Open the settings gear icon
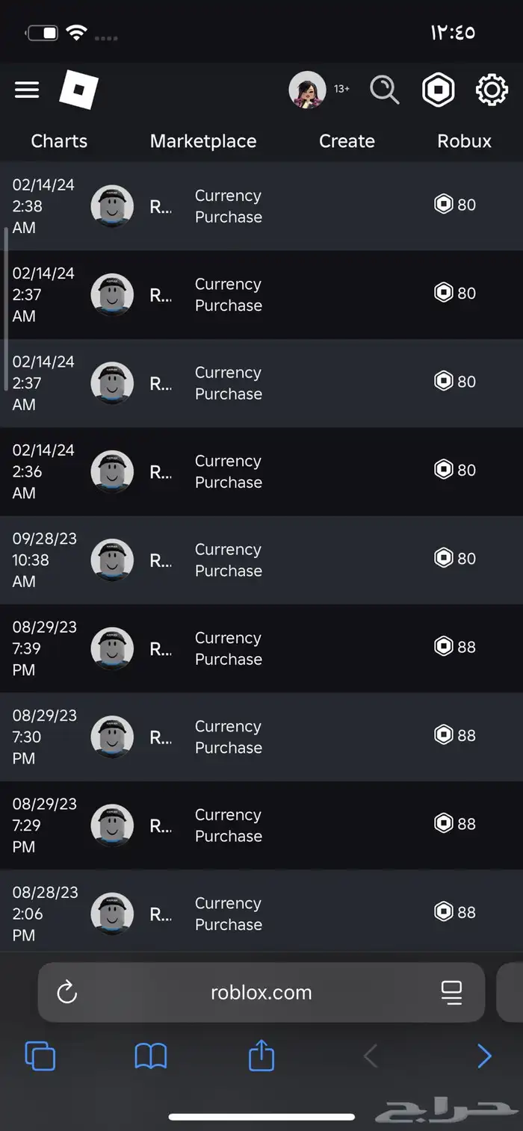 pos(492,90)
